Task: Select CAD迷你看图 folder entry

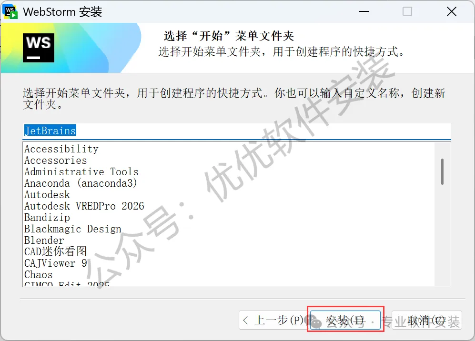Action: click(x=55, y=251)
